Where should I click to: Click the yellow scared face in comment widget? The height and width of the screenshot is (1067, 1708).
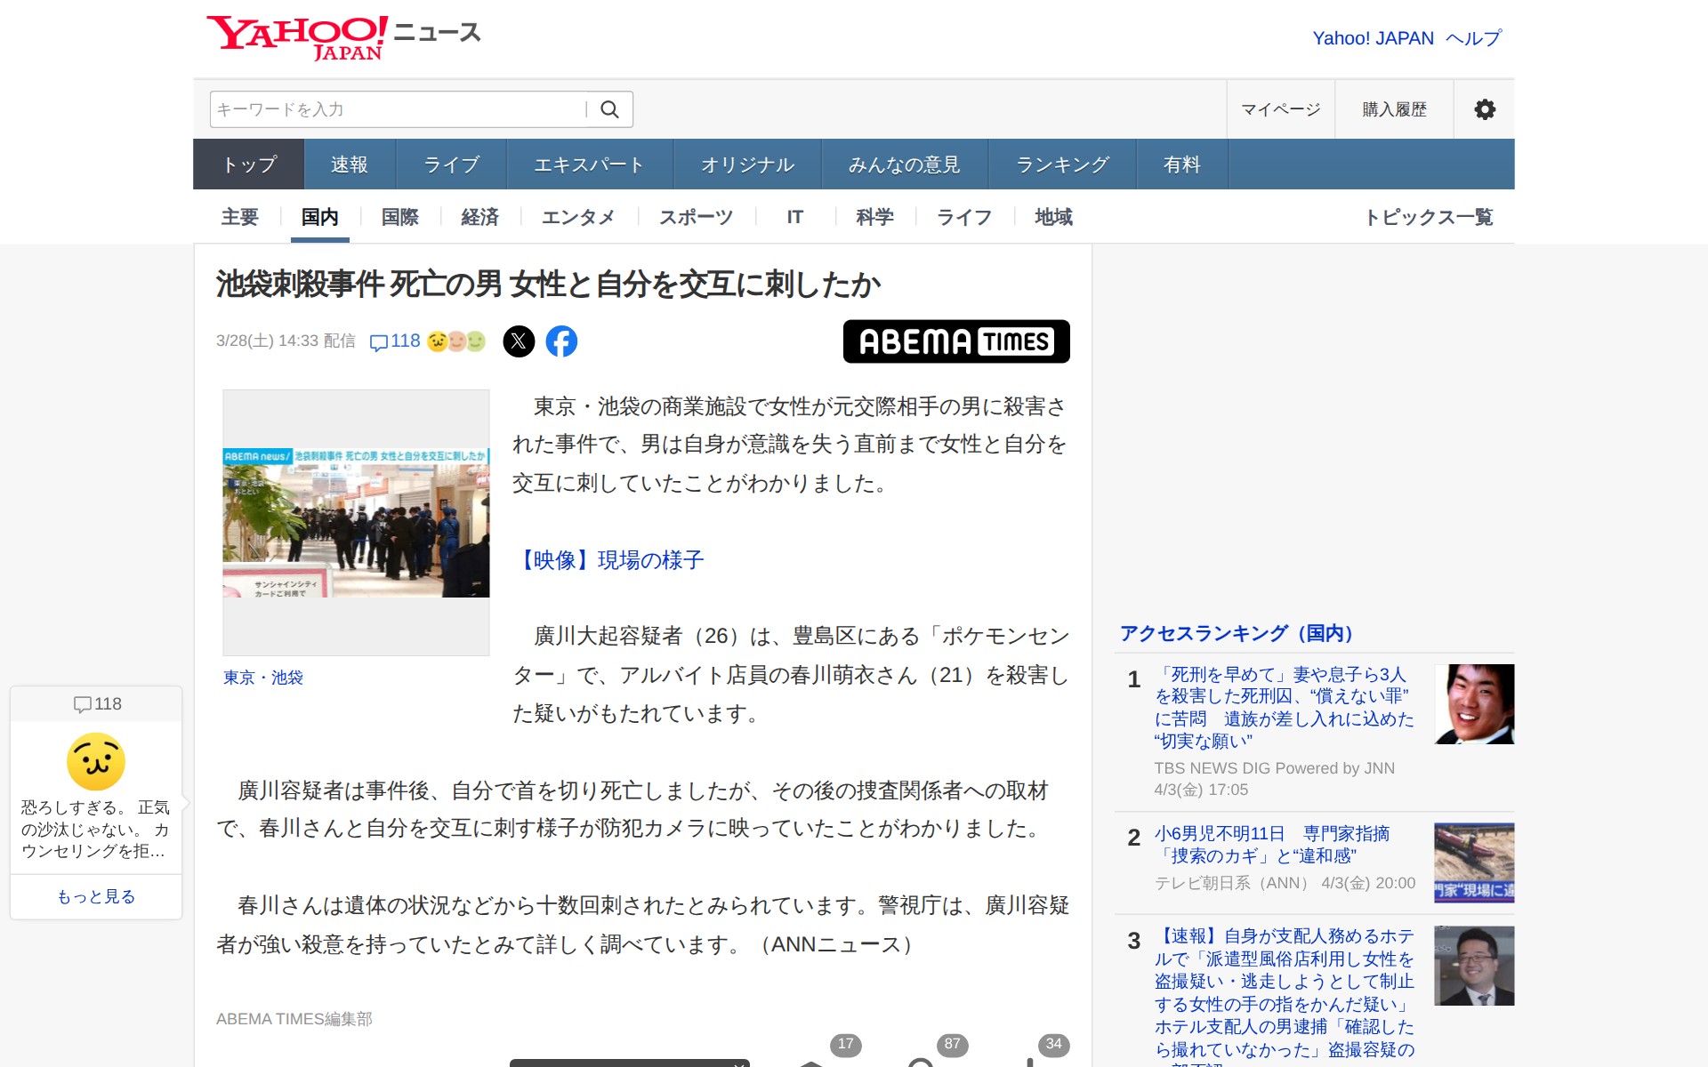96,762
